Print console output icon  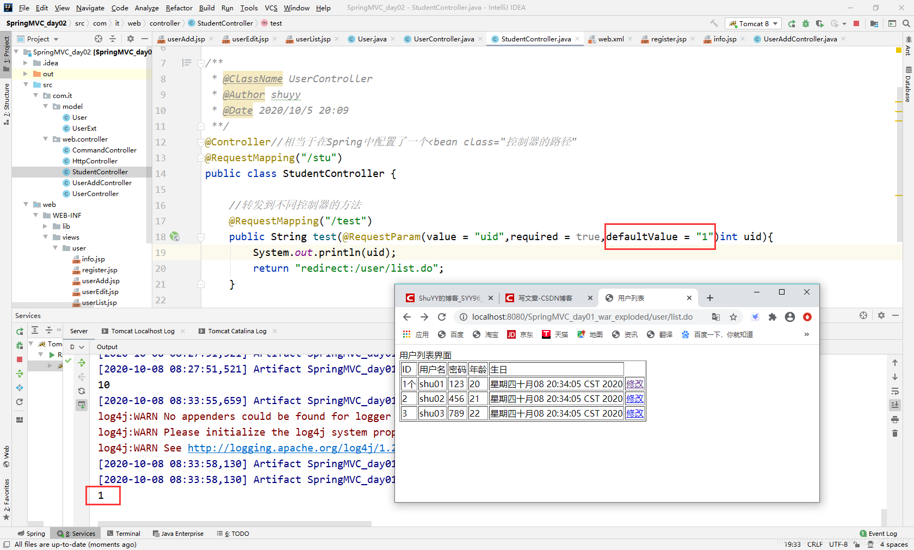click(x=895, y=419)
